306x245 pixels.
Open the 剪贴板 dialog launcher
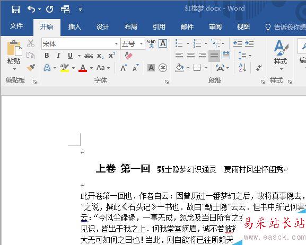point(35,82)
